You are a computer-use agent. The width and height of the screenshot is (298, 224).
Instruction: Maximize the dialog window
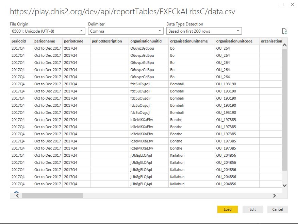pos(282,4)
